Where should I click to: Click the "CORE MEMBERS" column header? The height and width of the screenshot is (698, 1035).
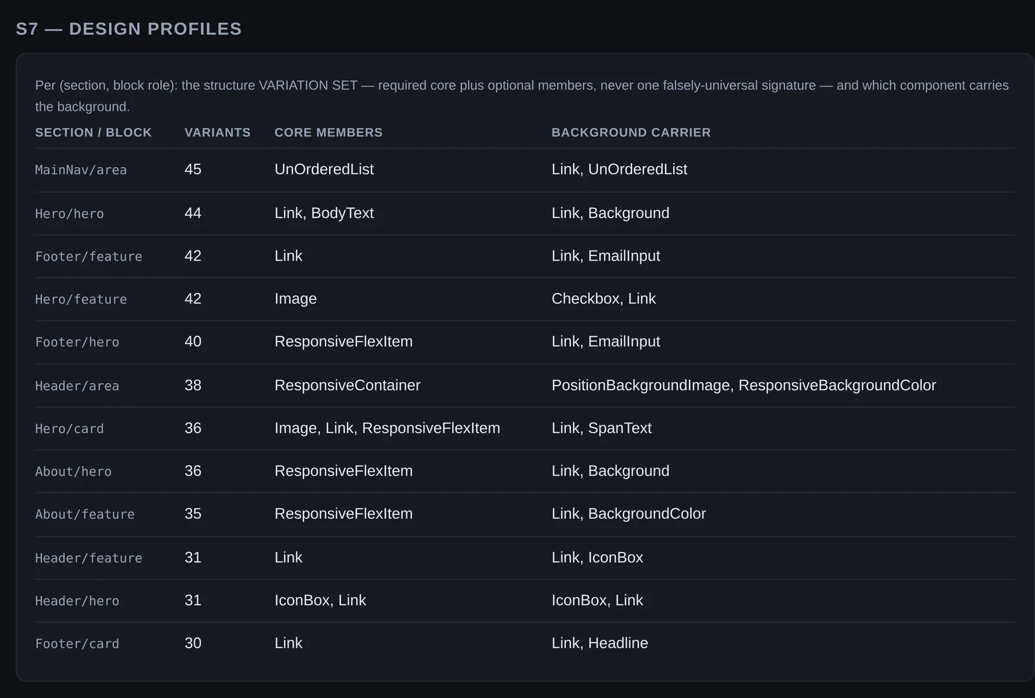(329, 133)
